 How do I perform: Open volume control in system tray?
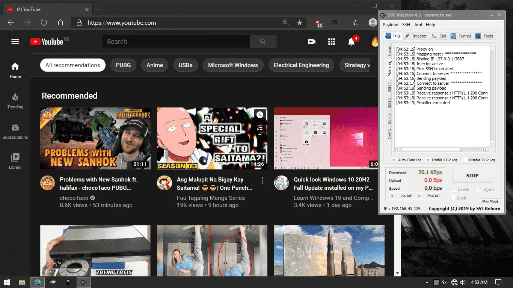tap(463, 282)
